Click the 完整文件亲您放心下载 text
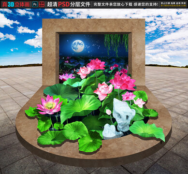This screenshot has width=188, height=174. click(113, 4)
